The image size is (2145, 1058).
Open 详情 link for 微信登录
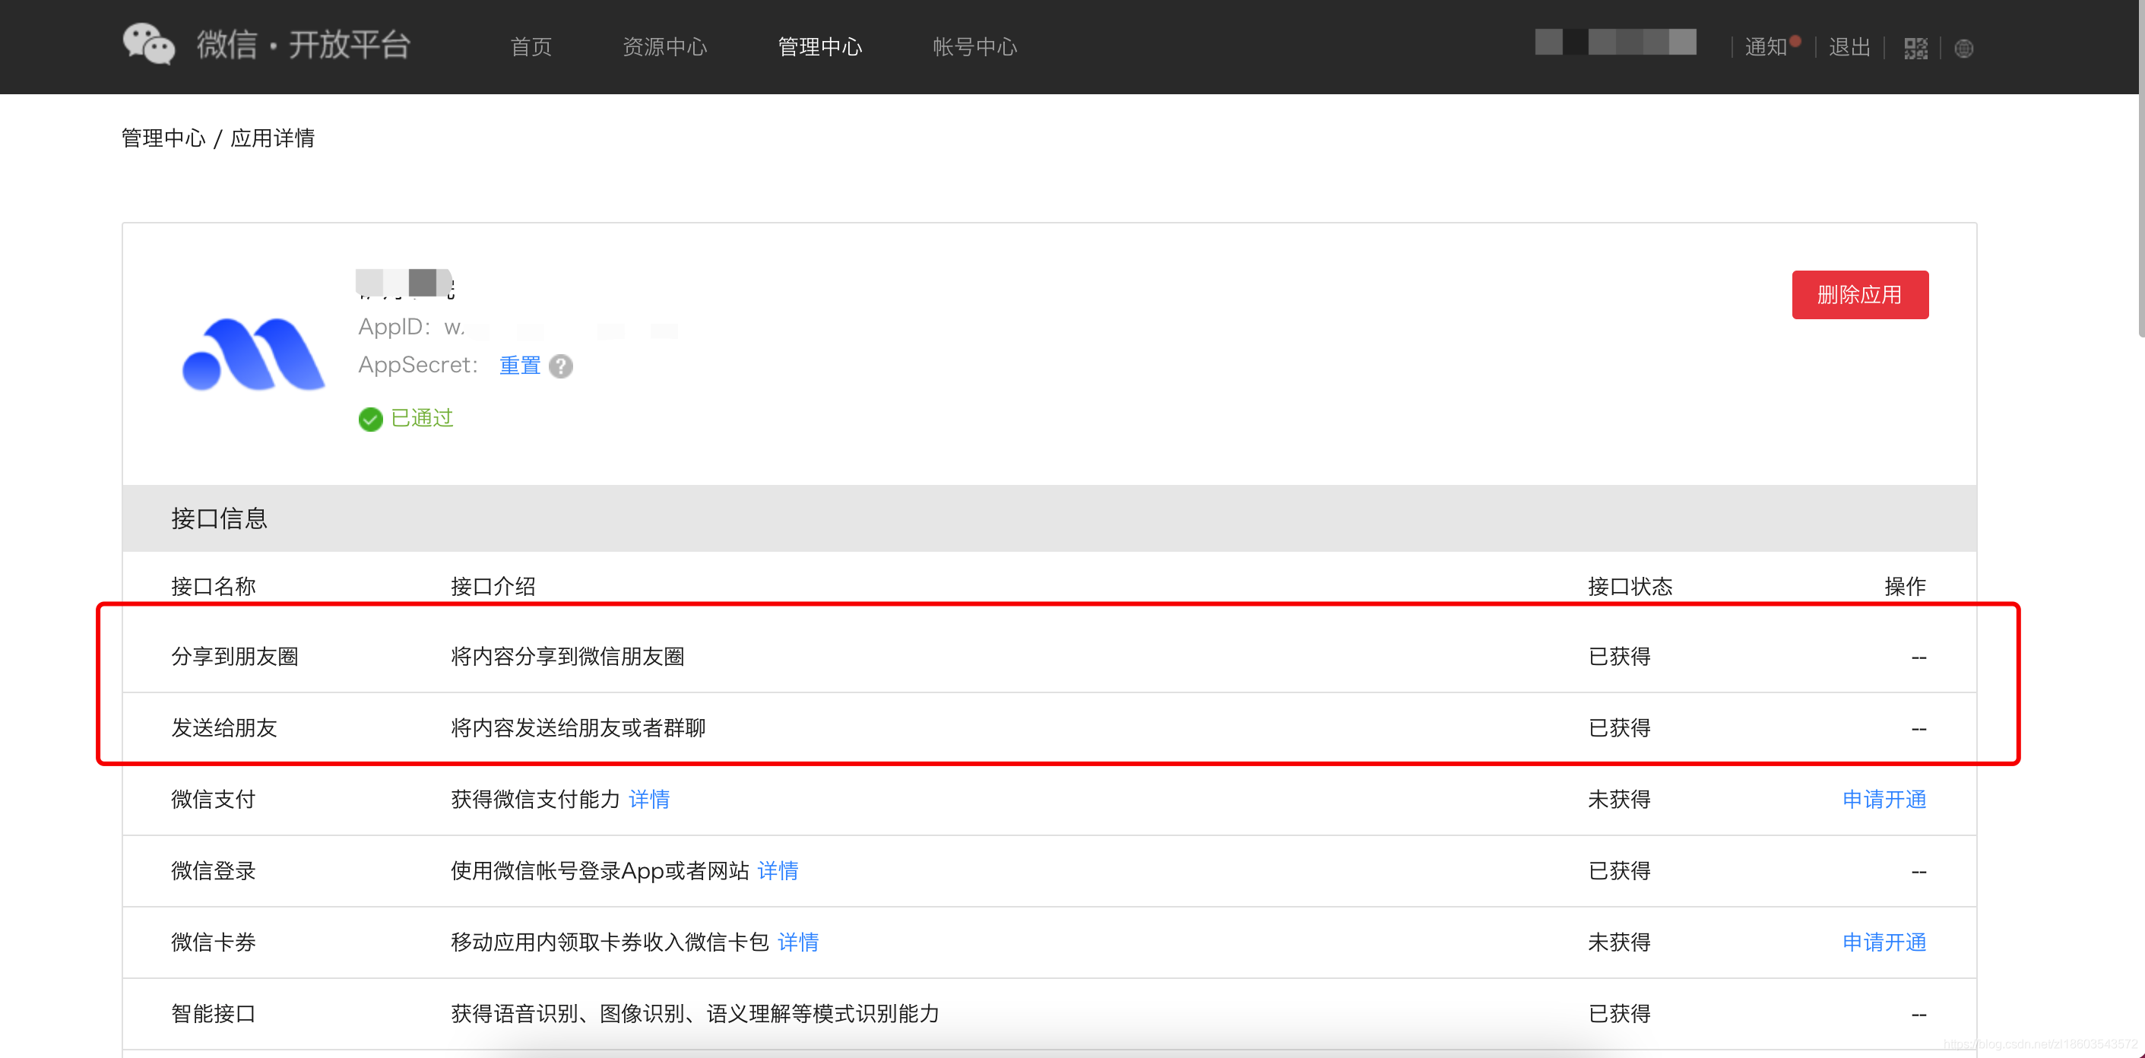tap(777, 871)
